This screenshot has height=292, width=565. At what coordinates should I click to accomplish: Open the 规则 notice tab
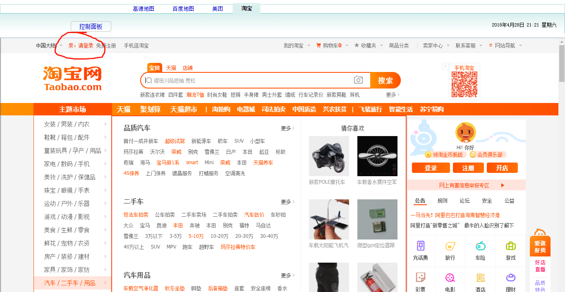[x=443, y=201]
